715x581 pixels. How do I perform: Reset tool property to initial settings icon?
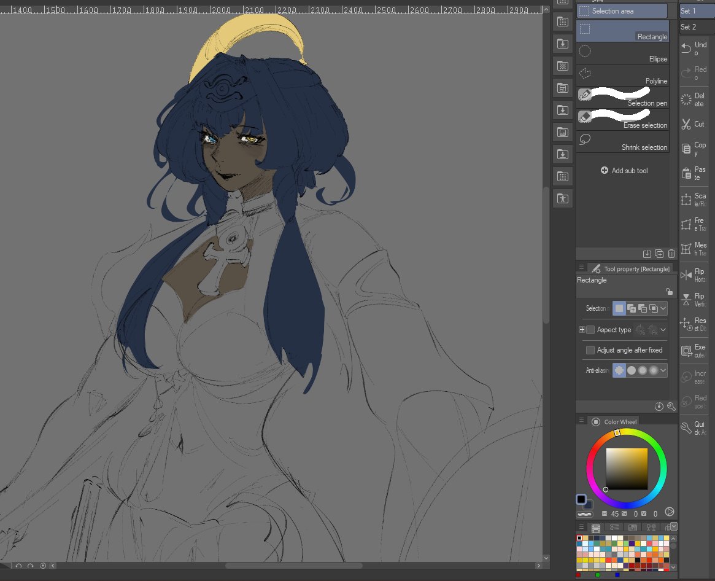(x=659, y=406)
